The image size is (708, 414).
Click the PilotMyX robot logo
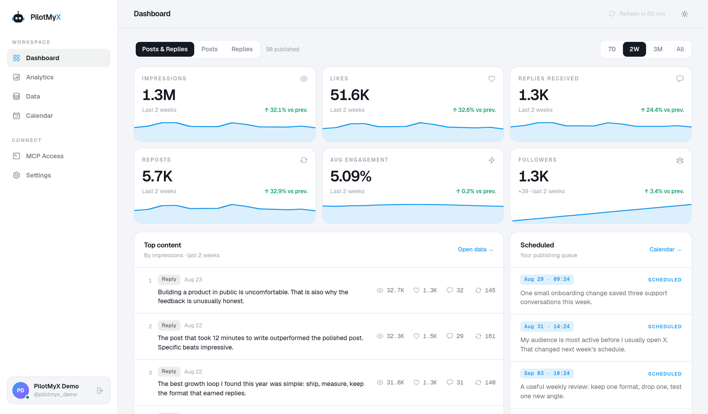tap(18, 17)
